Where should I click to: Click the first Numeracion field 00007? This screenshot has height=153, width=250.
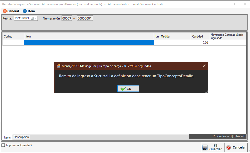tap(67, 18)
